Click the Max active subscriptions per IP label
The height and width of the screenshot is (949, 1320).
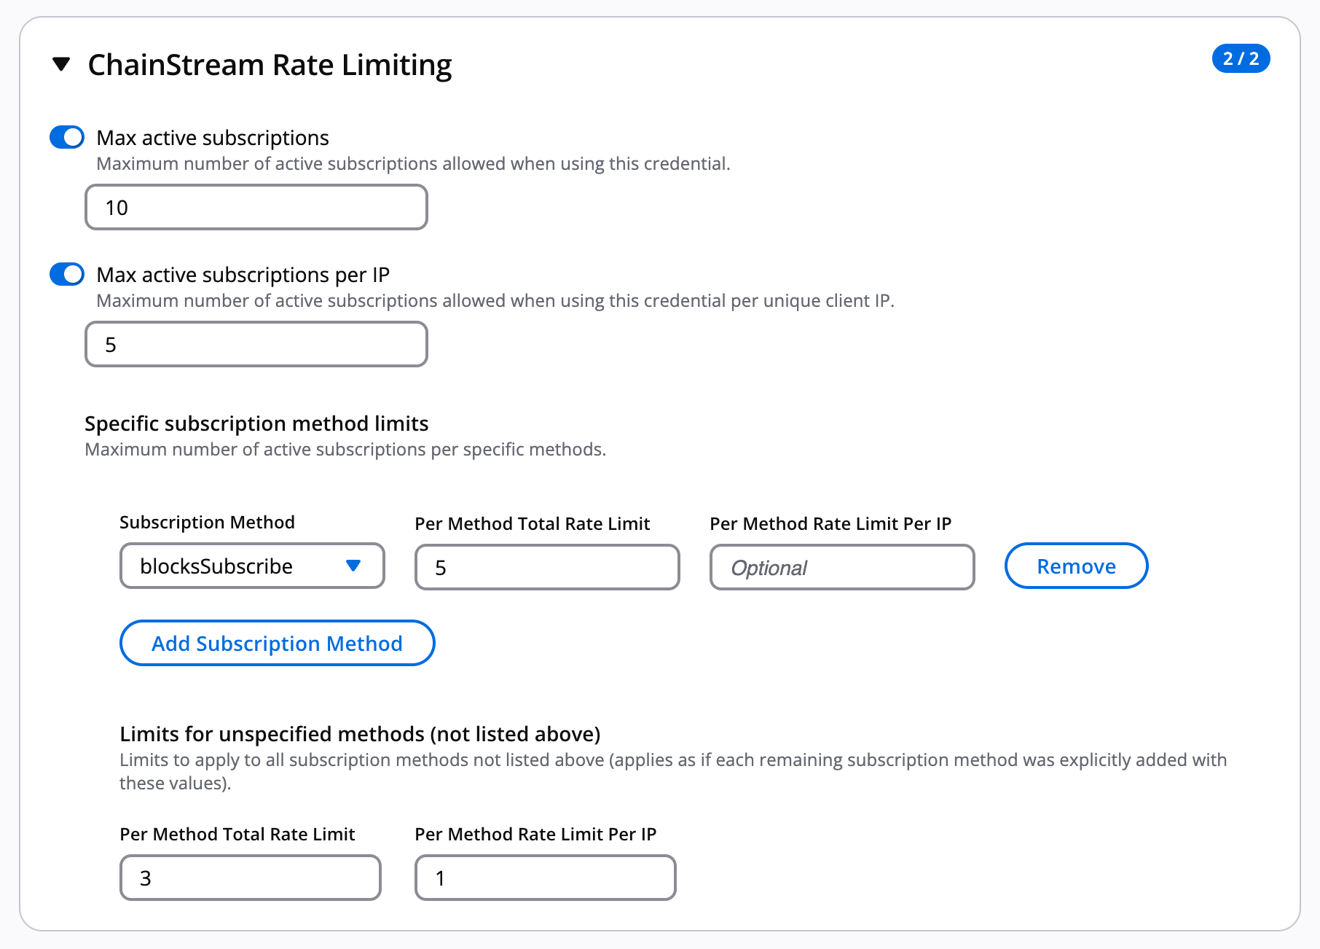[242, 275]
